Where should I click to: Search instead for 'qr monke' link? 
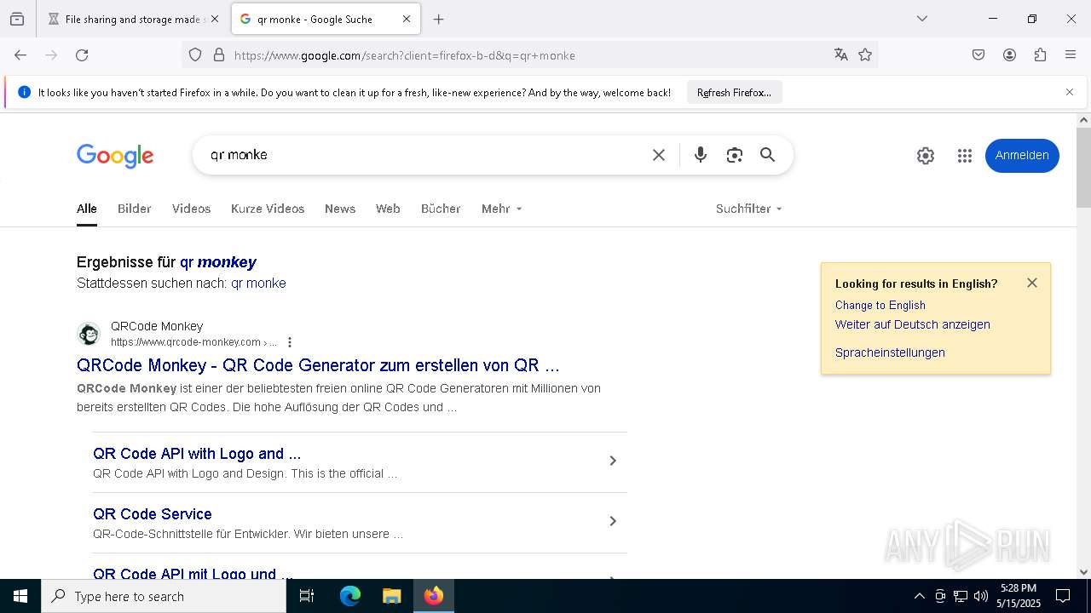(258, 283)
